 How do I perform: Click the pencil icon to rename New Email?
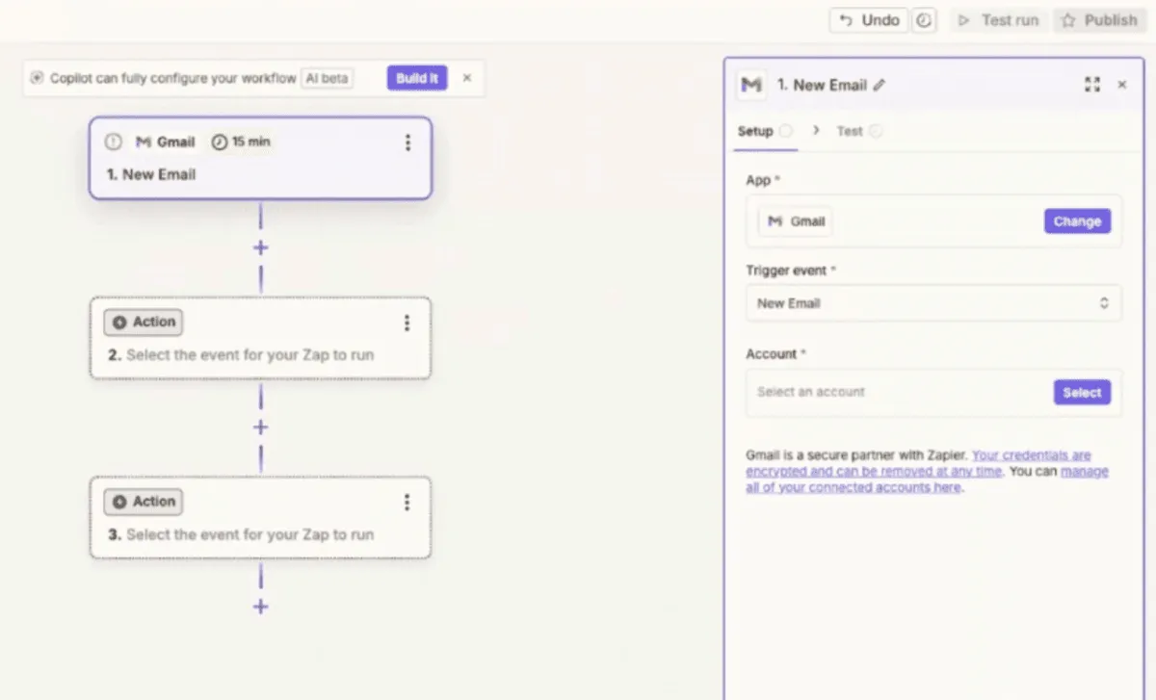(x=880, y=85)
